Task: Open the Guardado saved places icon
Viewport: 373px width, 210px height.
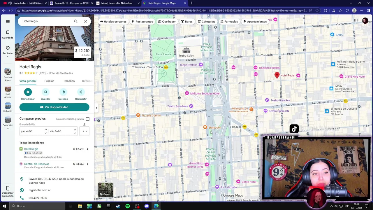Action: tap(8, 32)
